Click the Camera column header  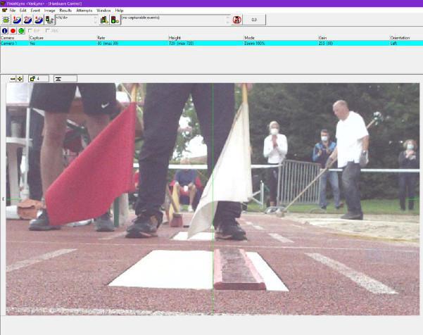(14, 38)
